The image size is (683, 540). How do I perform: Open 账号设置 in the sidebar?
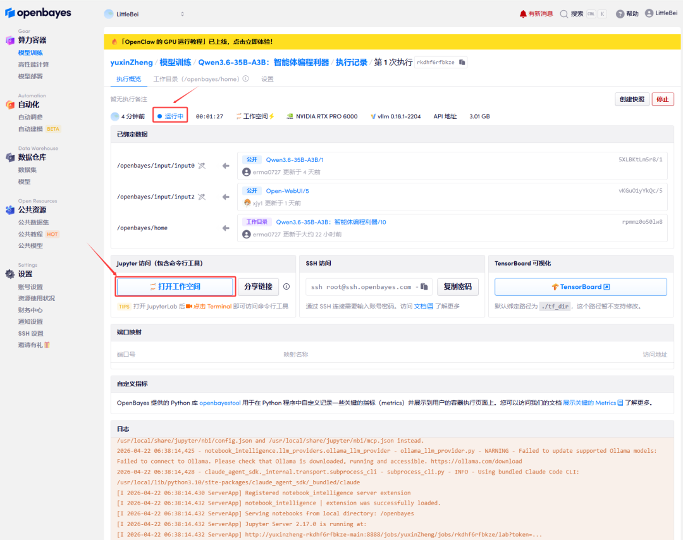coord(30,287)
